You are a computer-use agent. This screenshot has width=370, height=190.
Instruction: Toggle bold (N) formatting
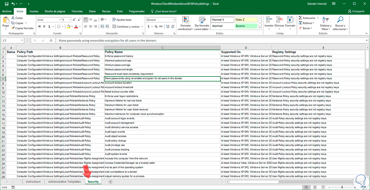coord(39,26)
